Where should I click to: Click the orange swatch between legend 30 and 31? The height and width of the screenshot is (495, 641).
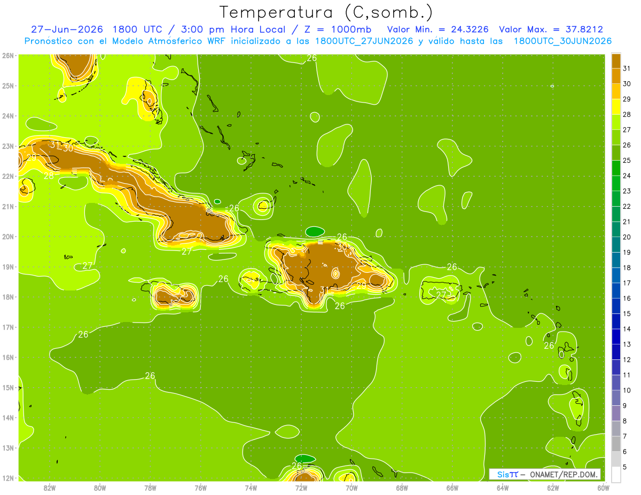[616, 76]
